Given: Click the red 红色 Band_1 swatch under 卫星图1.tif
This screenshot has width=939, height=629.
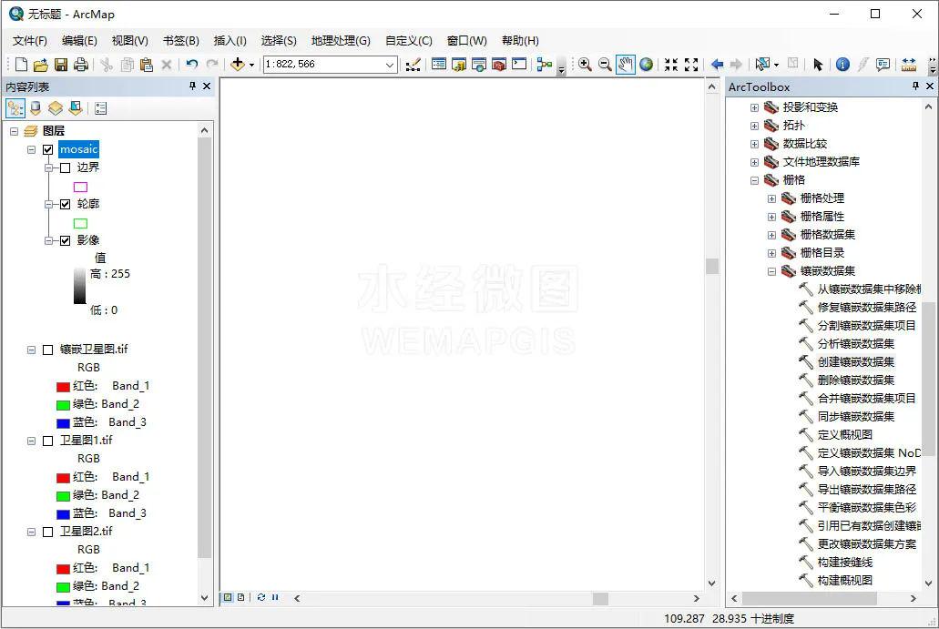Looking at the screenshot, I should click(x=63, y=478).
